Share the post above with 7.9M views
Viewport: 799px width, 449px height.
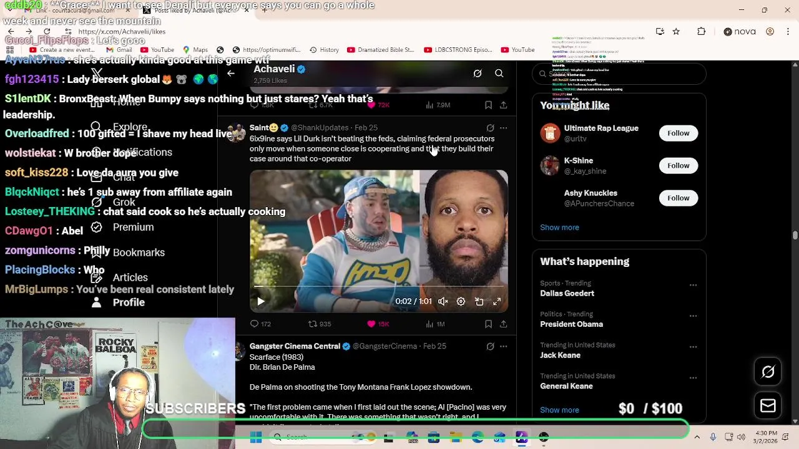(x=504, y=105)
